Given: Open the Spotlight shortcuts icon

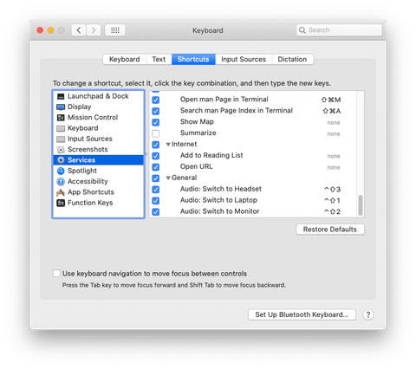Looking at the screenshot, I should [61, 171].
